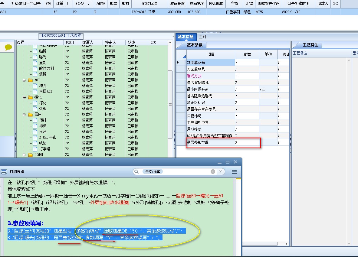Click the grid select-all corner triangle
Viewport: 358px width, 257px height.
[x=184, y=57]
